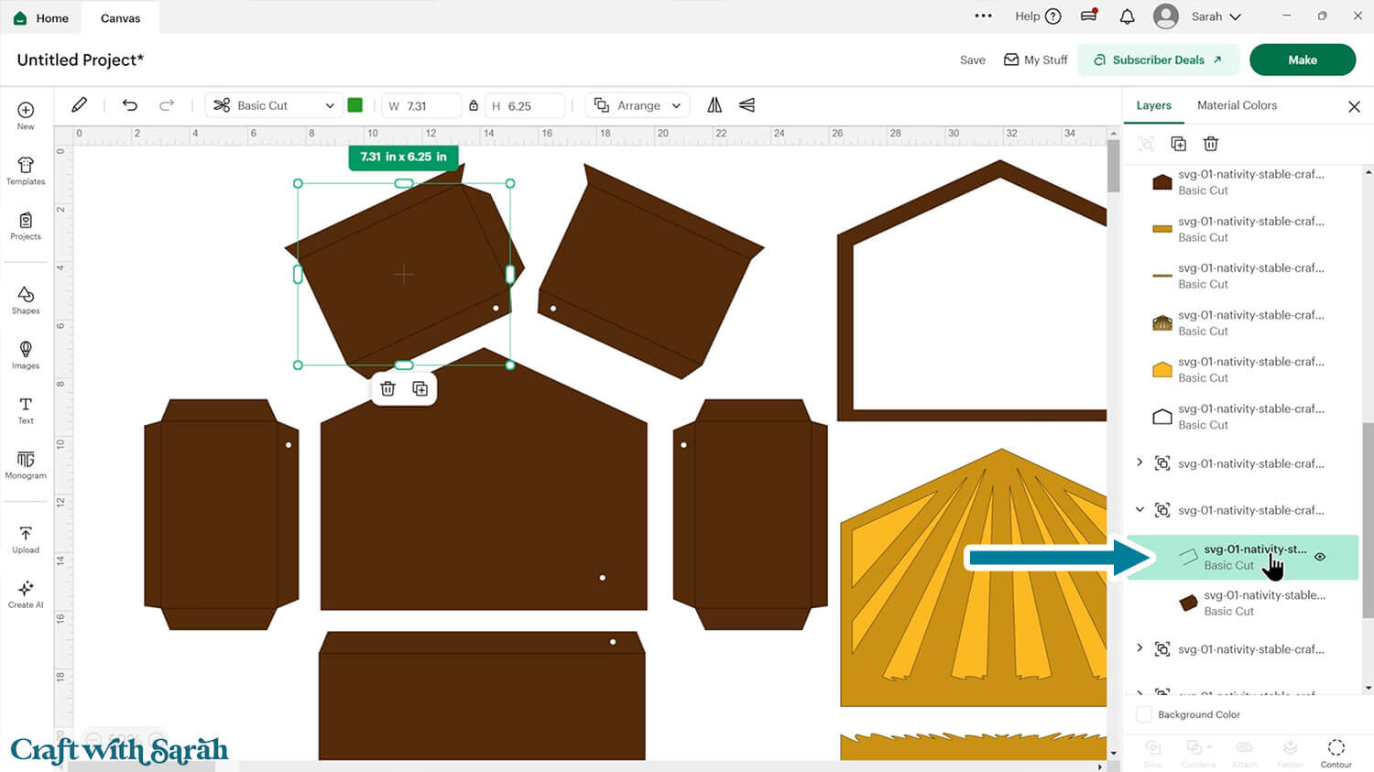The width and height of the screenshot is (1374, 772).
Task: Open the Arrange dropdown menu
Action: 639,105
